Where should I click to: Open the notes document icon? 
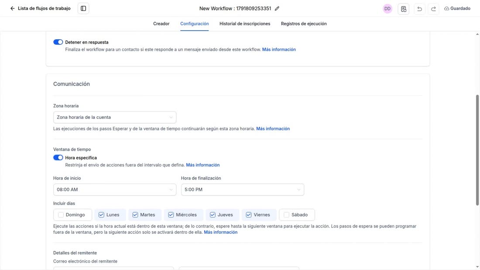pyautogui.click(x=404, y=9)
